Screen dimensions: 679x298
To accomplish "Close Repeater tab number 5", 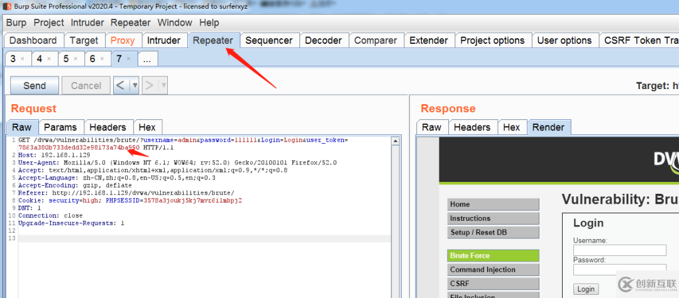I will click(x=75, y=59).
